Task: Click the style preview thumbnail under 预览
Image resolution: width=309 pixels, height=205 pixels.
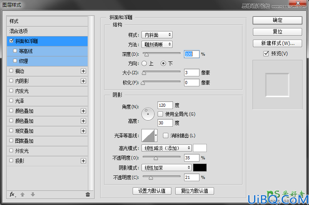Action: click(x=277, y=85)
